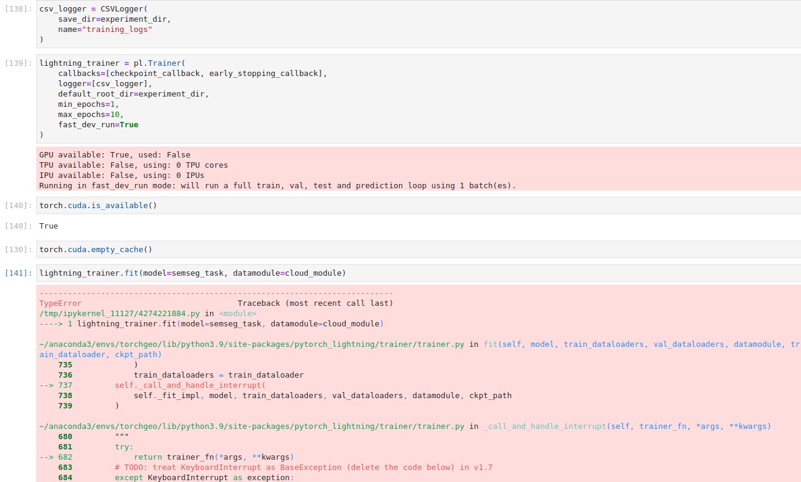Select the torch.cuda.is_available() cell

click(418, 206)
